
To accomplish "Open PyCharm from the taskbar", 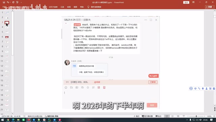I will coord(49,120).
